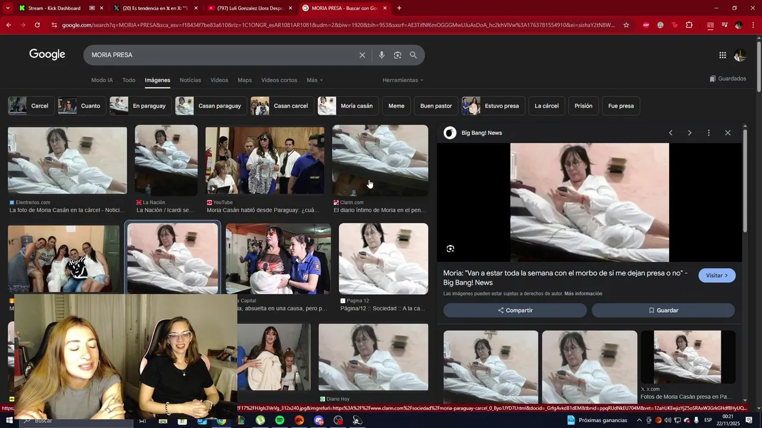Select the Prisión suggestion chip

[583, 106]
